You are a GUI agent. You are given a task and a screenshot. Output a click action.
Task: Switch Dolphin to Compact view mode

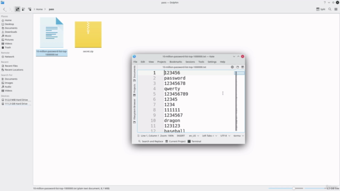coord(23,9)
